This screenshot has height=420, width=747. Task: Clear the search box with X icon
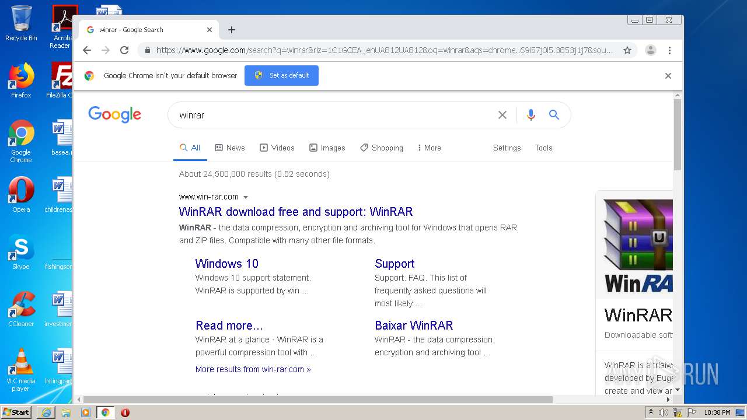(502, 115)
